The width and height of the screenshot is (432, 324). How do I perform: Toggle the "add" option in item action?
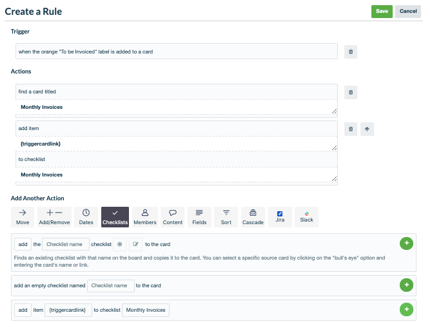23,310
